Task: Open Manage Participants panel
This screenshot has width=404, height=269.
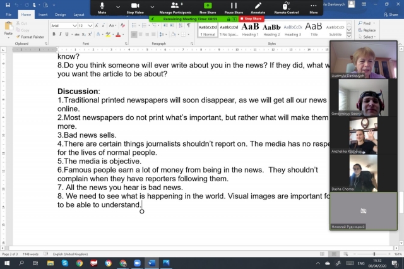Action: pos(175,6)
